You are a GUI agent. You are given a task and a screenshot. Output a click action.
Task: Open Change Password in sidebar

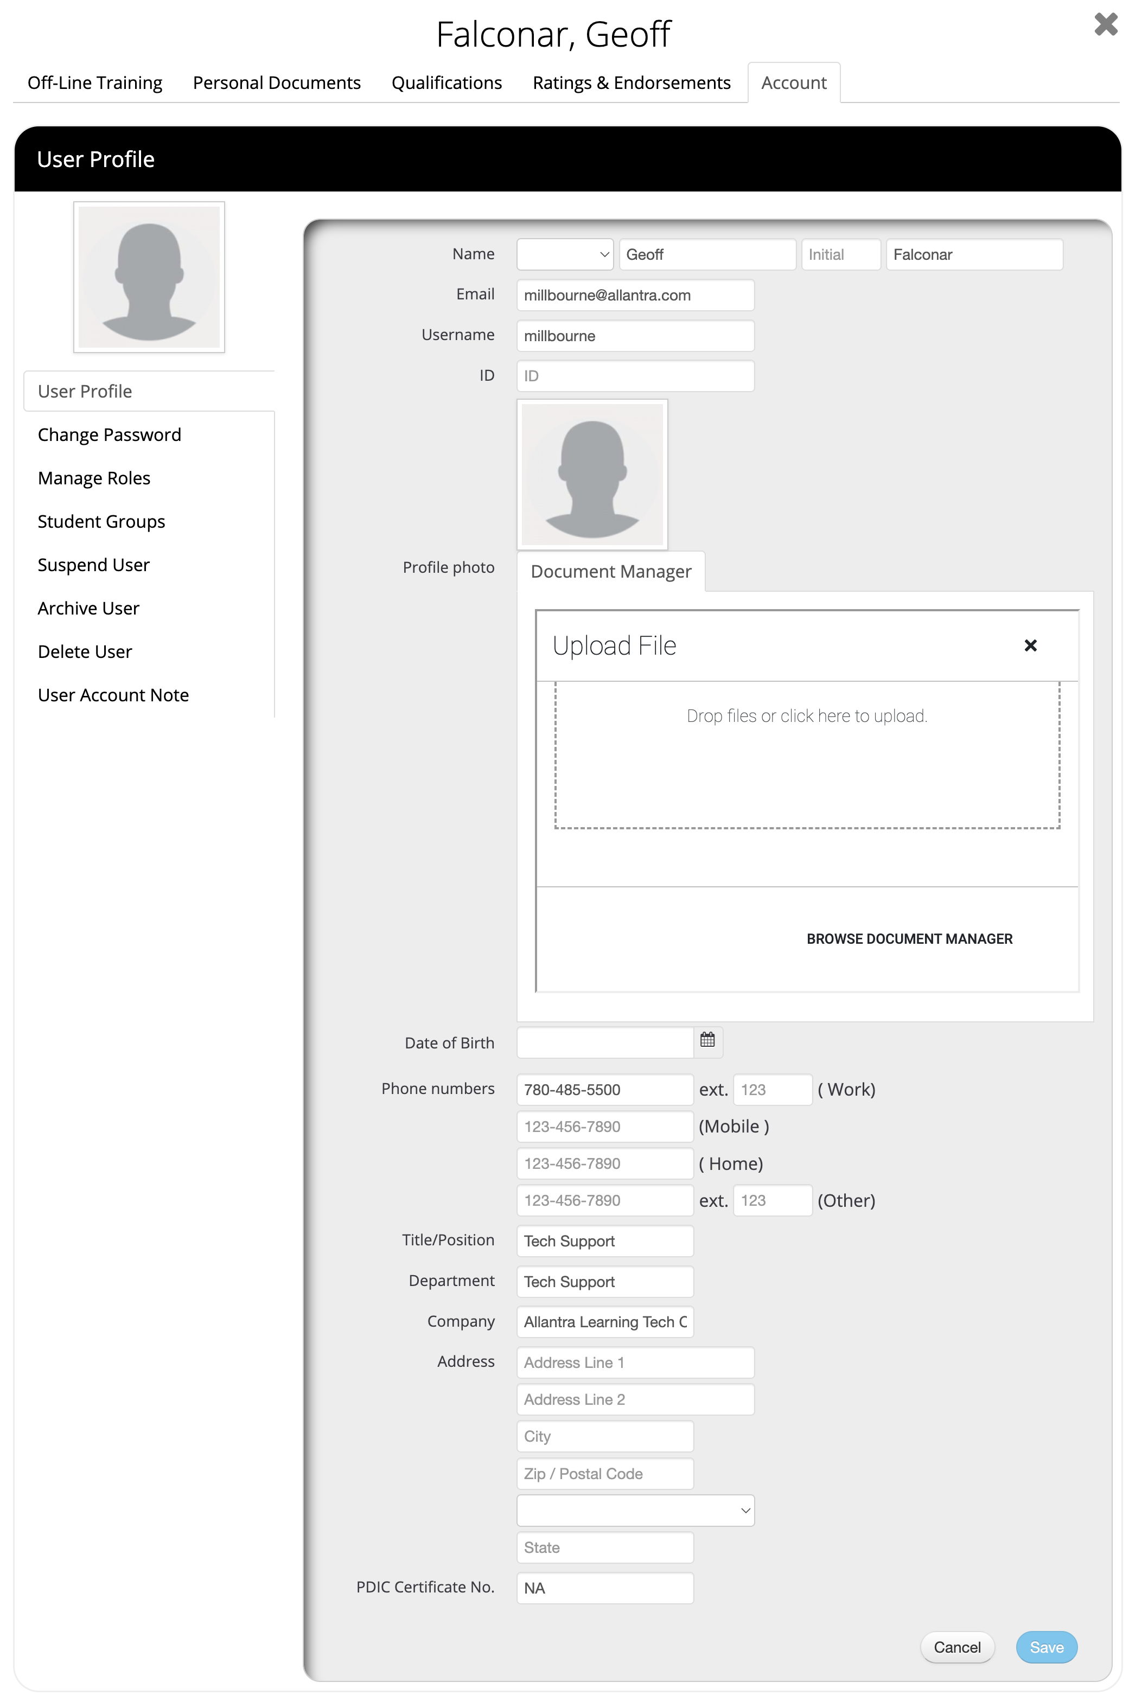pos(110,435)
